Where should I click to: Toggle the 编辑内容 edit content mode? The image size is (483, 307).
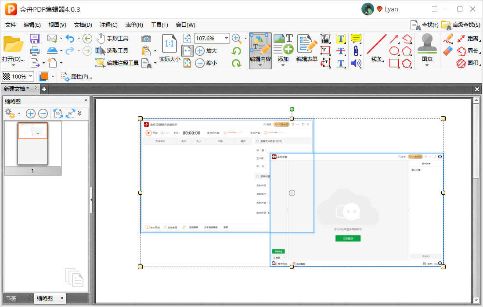(x=260, y=48)
